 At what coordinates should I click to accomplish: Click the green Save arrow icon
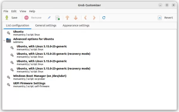pyautogui.click(x=7, y=18)
